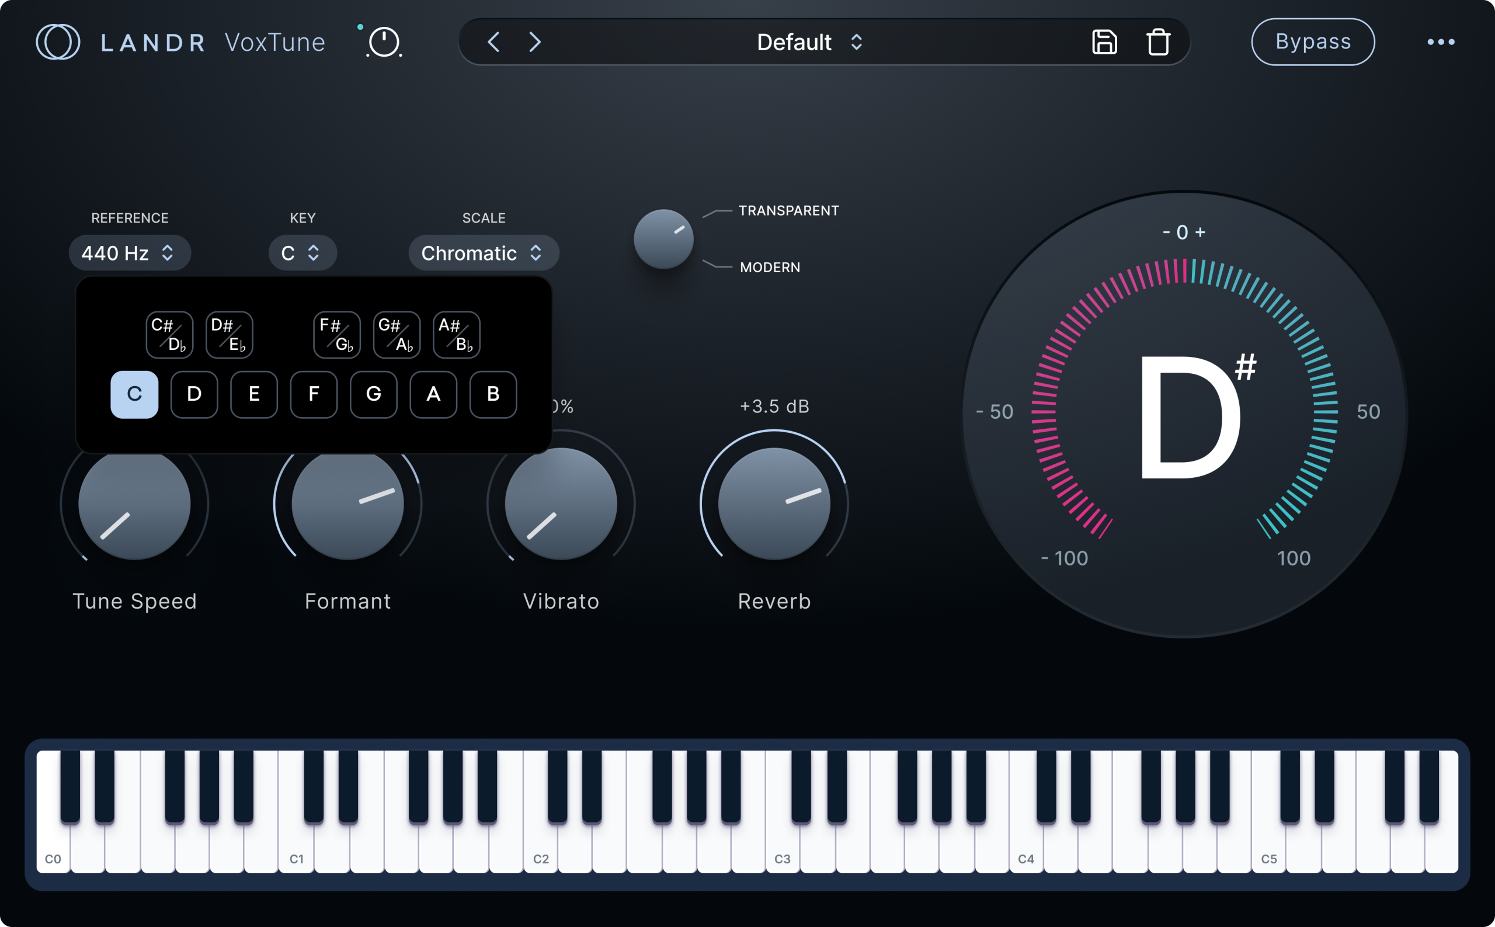
Task: Go to next preset with right arrow
Action: point(534,41)
